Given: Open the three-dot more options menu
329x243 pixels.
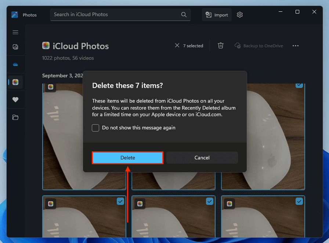Looking at the screenshot, I should (296, 46).
